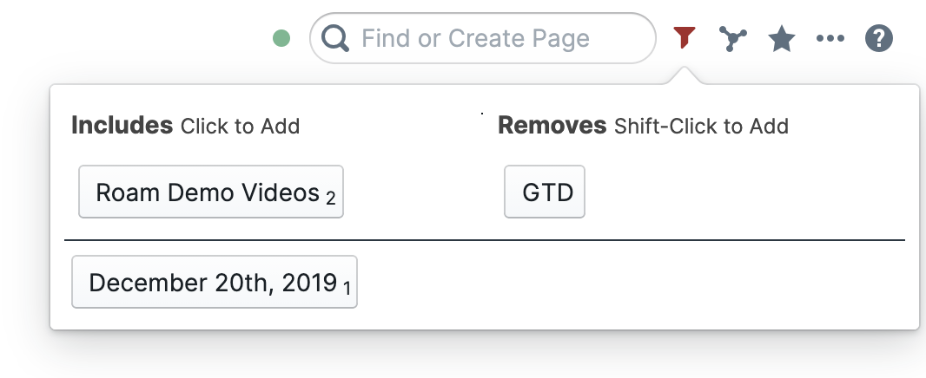Click the Includes heading label
Screen dimensions: 926x378
pos(122,126)
